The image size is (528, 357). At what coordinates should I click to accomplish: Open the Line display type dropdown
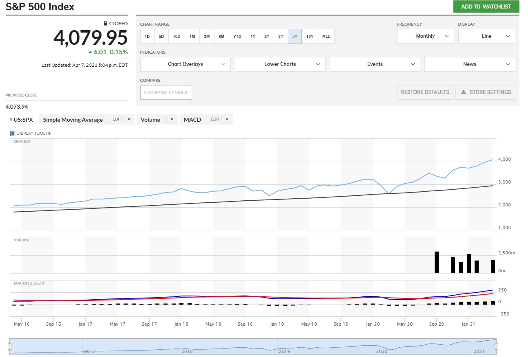coord(486,36)
